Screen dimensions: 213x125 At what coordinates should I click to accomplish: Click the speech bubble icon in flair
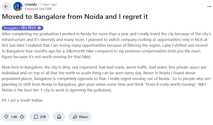[x=39, y=28]
